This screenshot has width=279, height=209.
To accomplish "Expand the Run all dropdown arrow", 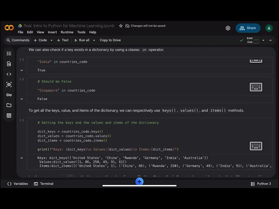I will coord(94,40).
